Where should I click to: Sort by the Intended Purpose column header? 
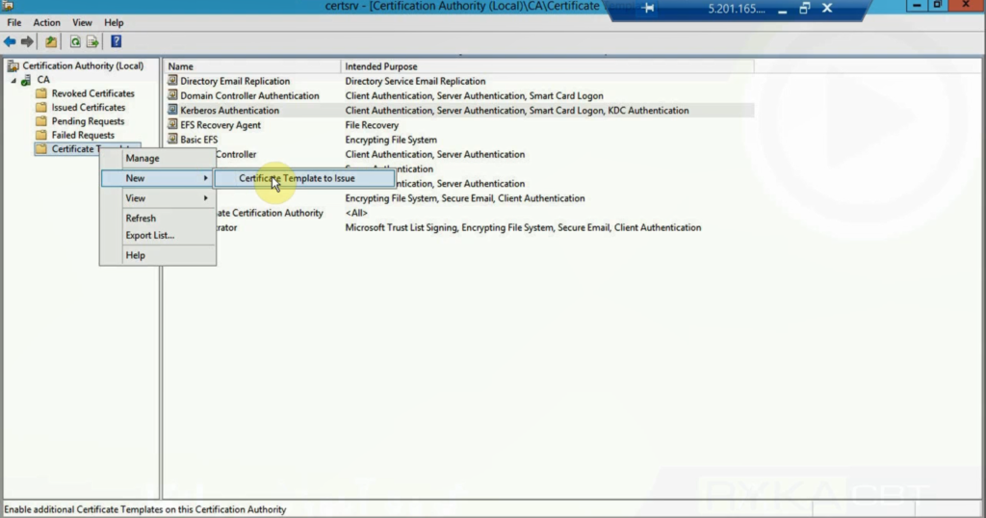tap(547, 66)
